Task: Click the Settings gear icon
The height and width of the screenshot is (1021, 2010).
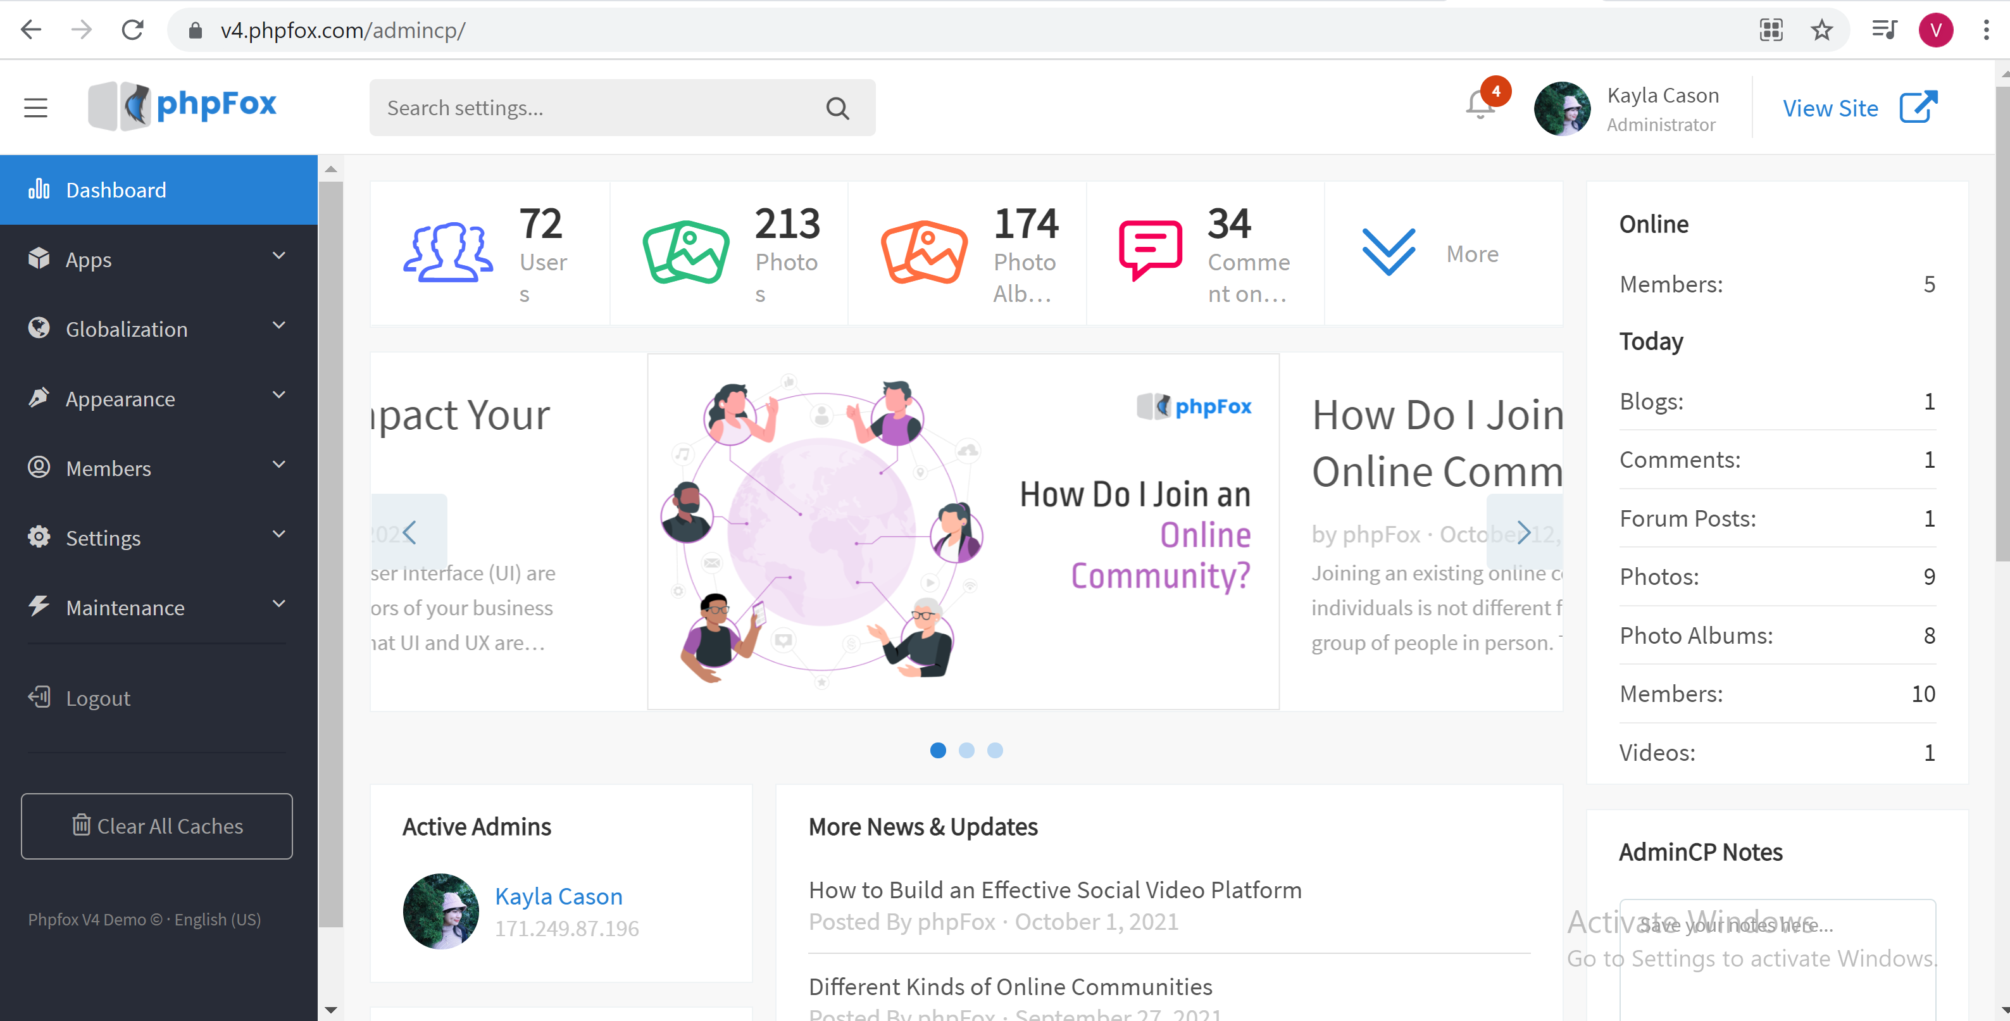Action: click(39, 536)
